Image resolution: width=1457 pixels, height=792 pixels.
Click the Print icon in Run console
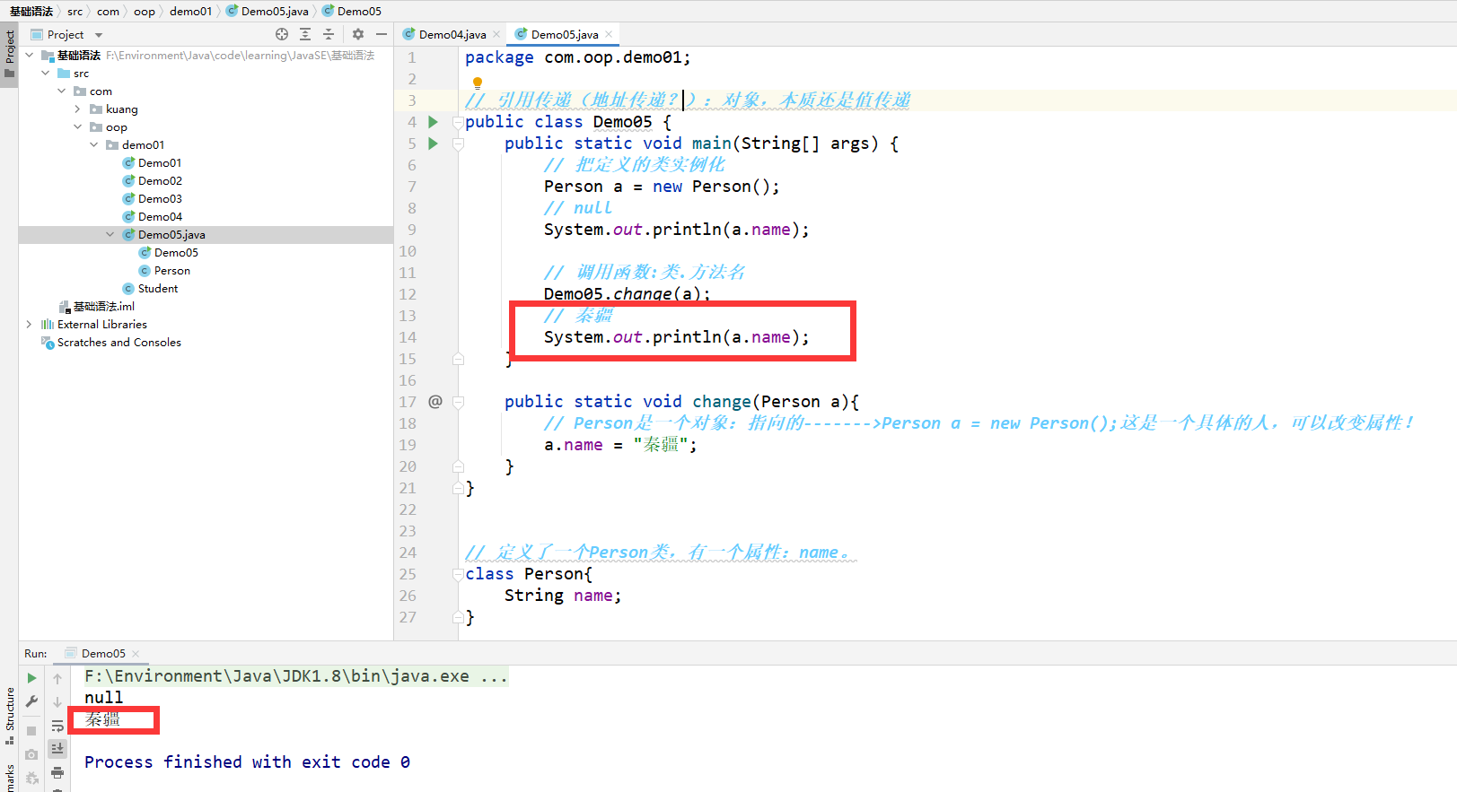(57, 772)
